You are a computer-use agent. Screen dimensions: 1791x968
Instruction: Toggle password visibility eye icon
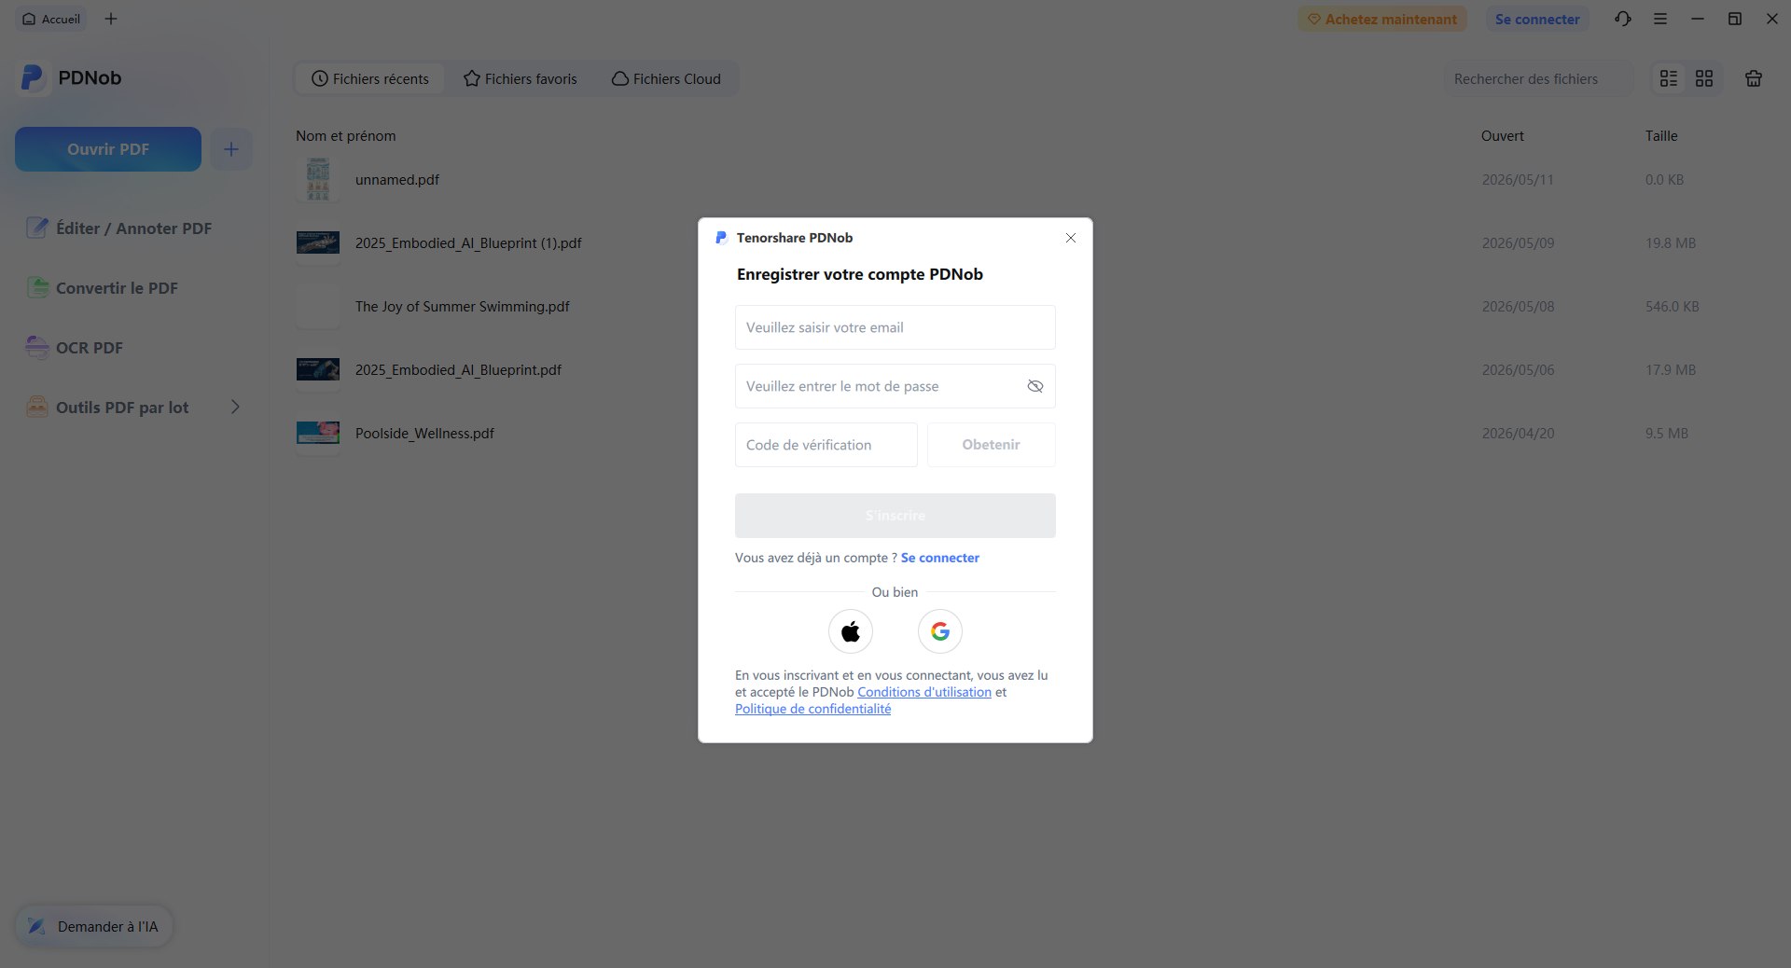pos(1035,386)
